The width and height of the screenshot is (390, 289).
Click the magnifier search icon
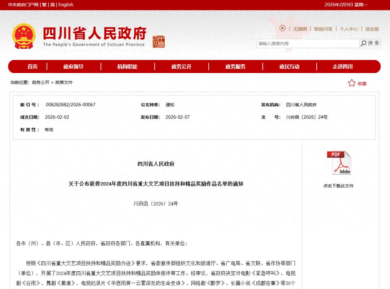tap(363, 43)
